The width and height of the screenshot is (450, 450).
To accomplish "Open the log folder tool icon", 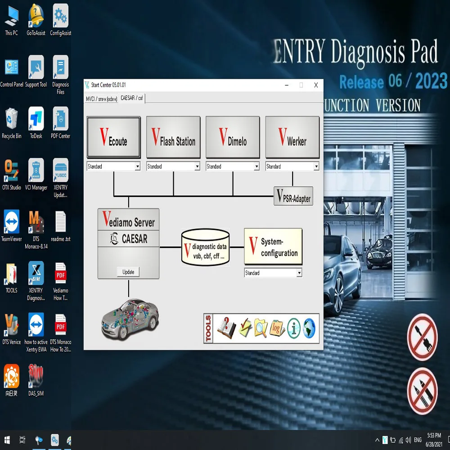I will (x=277, y=328).
